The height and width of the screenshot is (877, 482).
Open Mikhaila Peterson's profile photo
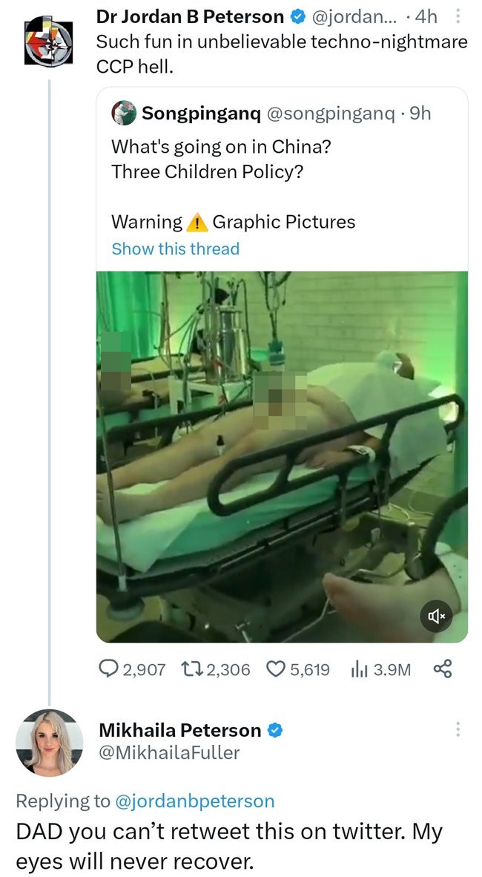point(50,742)
